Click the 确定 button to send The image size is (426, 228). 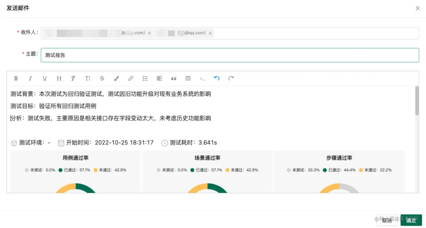pos(411,220)
